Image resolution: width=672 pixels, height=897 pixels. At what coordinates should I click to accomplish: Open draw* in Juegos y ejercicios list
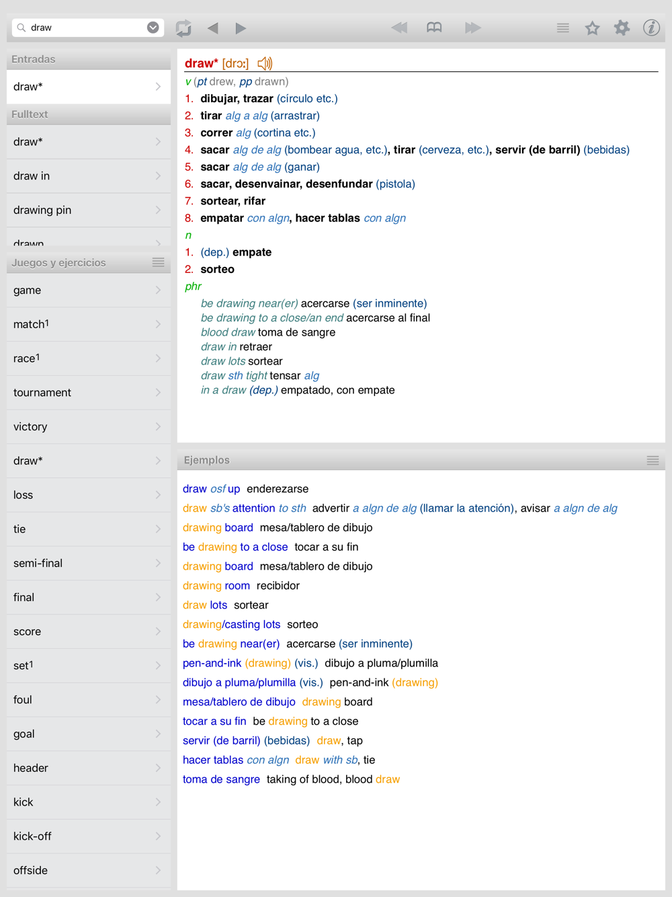(89, 461)
